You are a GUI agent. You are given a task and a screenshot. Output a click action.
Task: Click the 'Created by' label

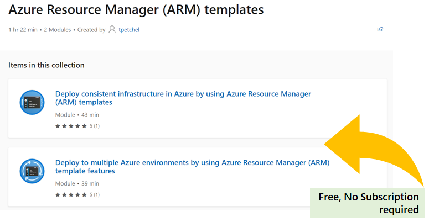91,30
